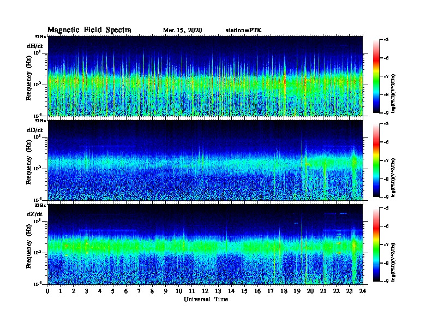
Task: Click log(PSD) units label beside dZ/dt color bar
Action: pos(393,261)
